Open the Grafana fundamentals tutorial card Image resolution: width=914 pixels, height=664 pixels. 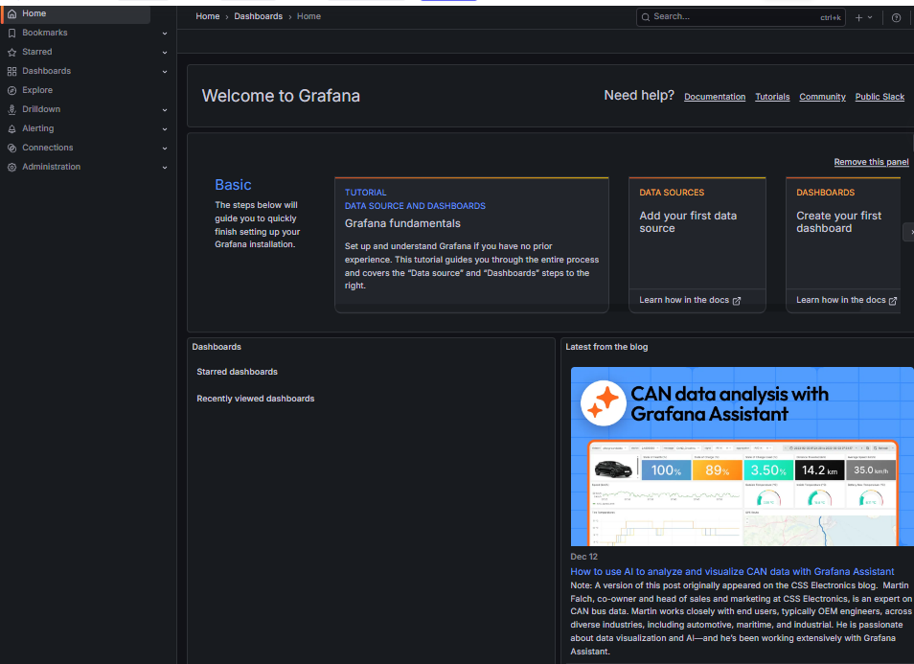click(471, 245)
